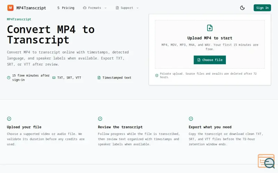The image size is (278, 173).
Task: Click the Choose file button
Action: tap(210, 60)
